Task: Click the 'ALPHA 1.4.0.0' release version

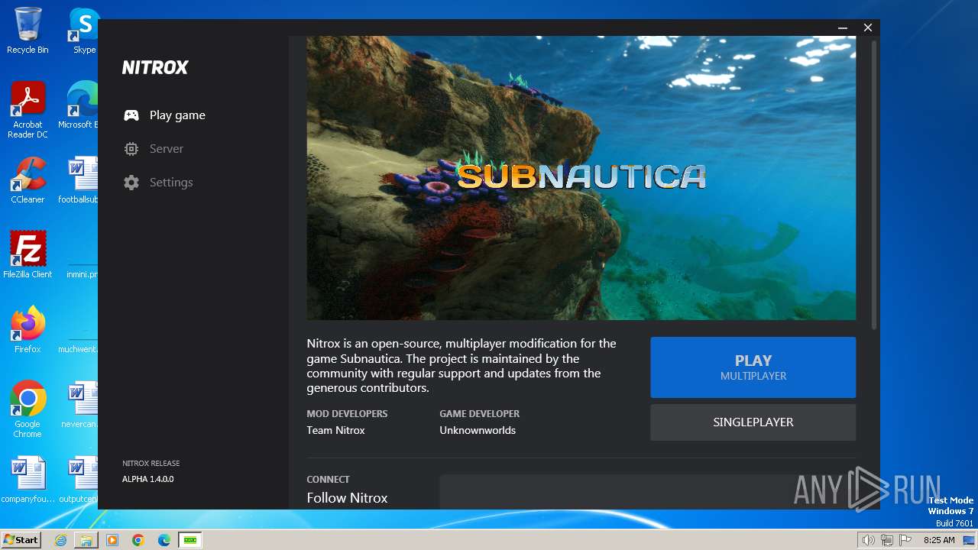Action: click(148, 479)
